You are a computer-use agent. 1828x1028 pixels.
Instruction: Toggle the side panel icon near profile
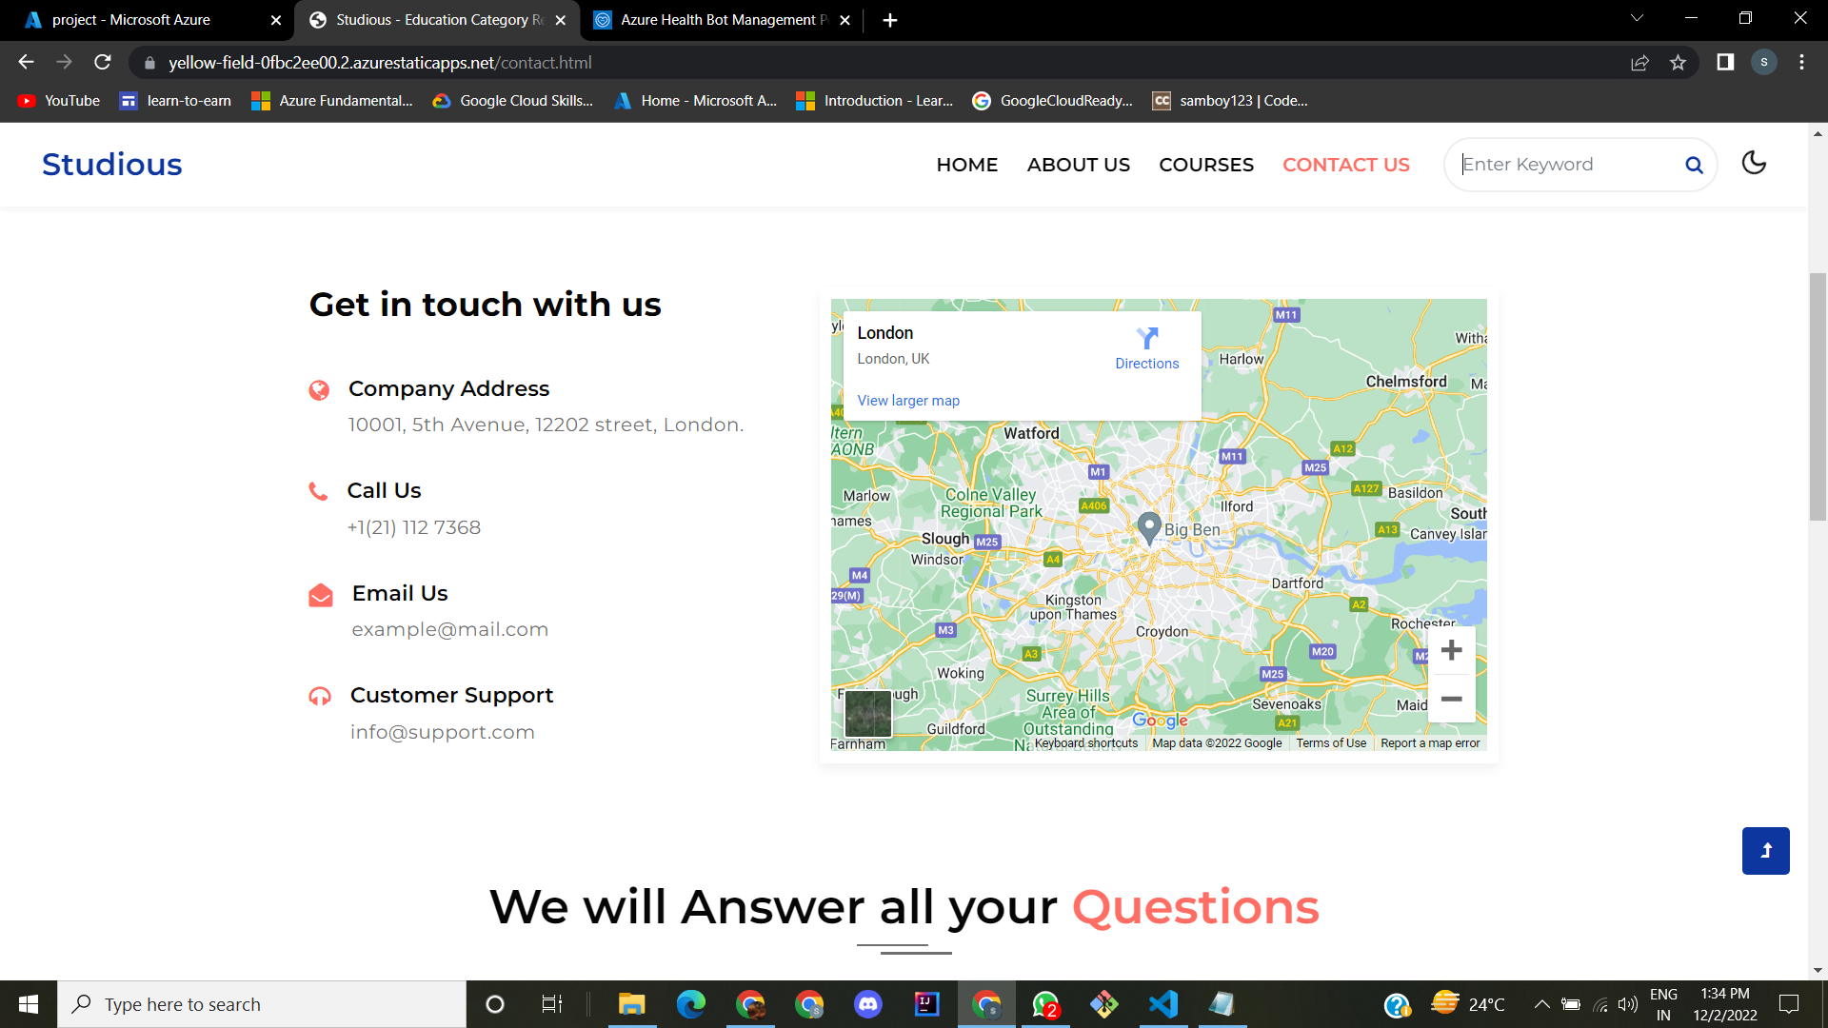pos(1723,62)
